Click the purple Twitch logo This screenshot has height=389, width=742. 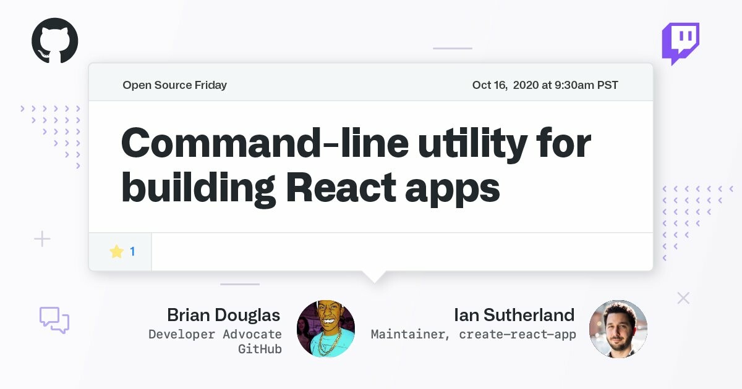tap(680, 43)
